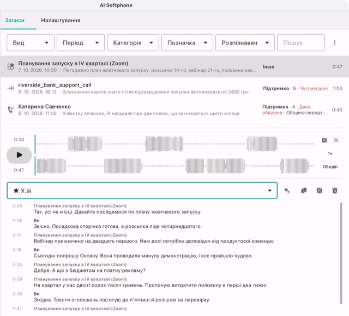Open the X.ai recognizer dropdown
The height and width of the screenshot is (316, 349).
pyautogui.click(x=142, y=190)
